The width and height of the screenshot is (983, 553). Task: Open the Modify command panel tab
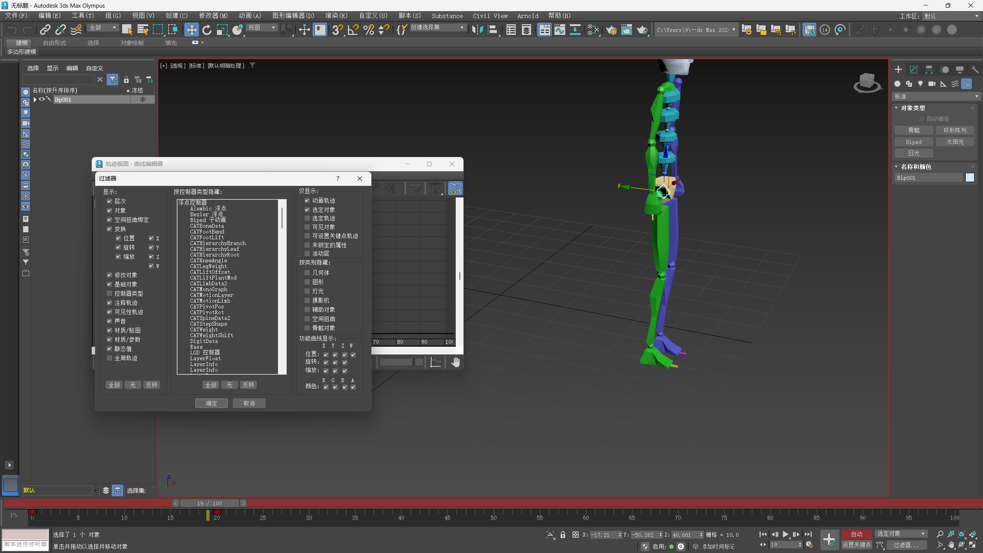(913, 70)
